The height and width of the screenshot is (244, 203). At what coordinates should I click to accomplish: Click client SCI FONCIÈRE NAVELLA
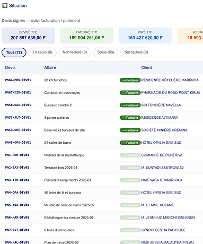(161, 105)
